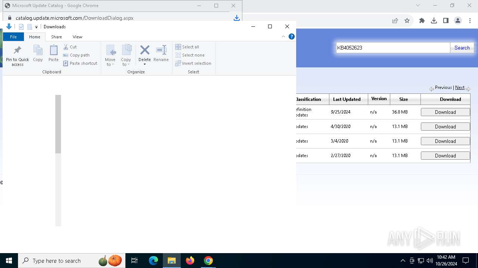Click the popup site info lock icon
The image size is (478, 268).
pyautogui.click(x=10, y=18)
